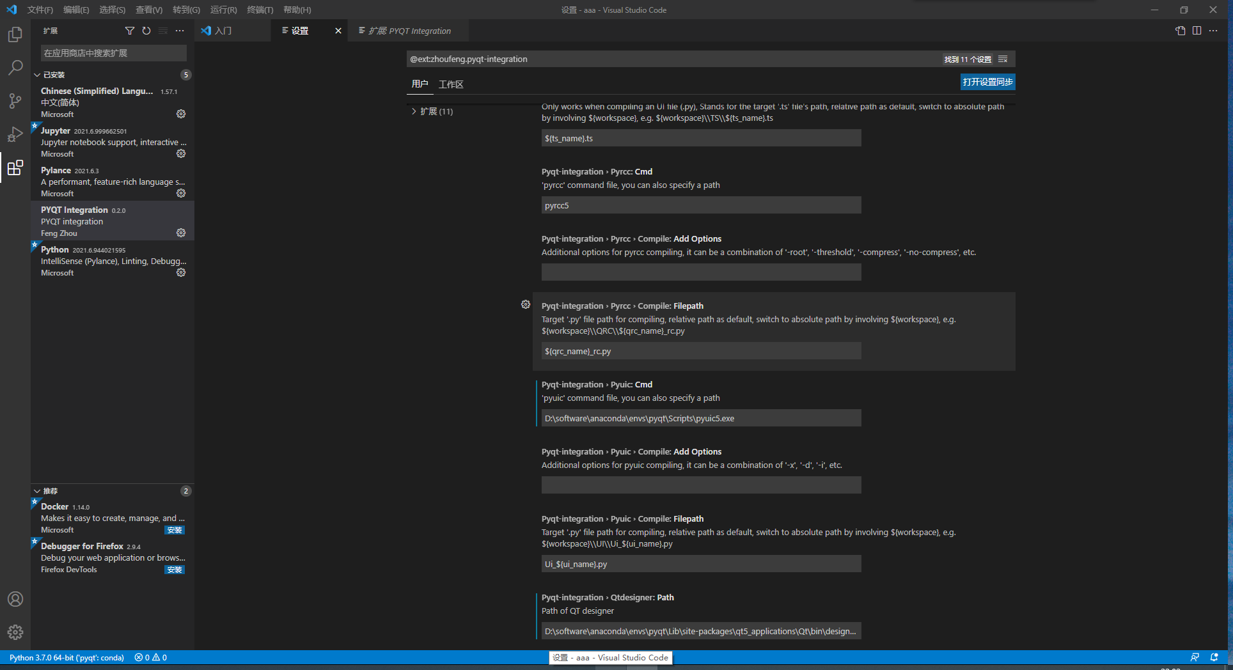1233x670 pixels.
Task: Select the Pylance extension in list
Action: 113,182
